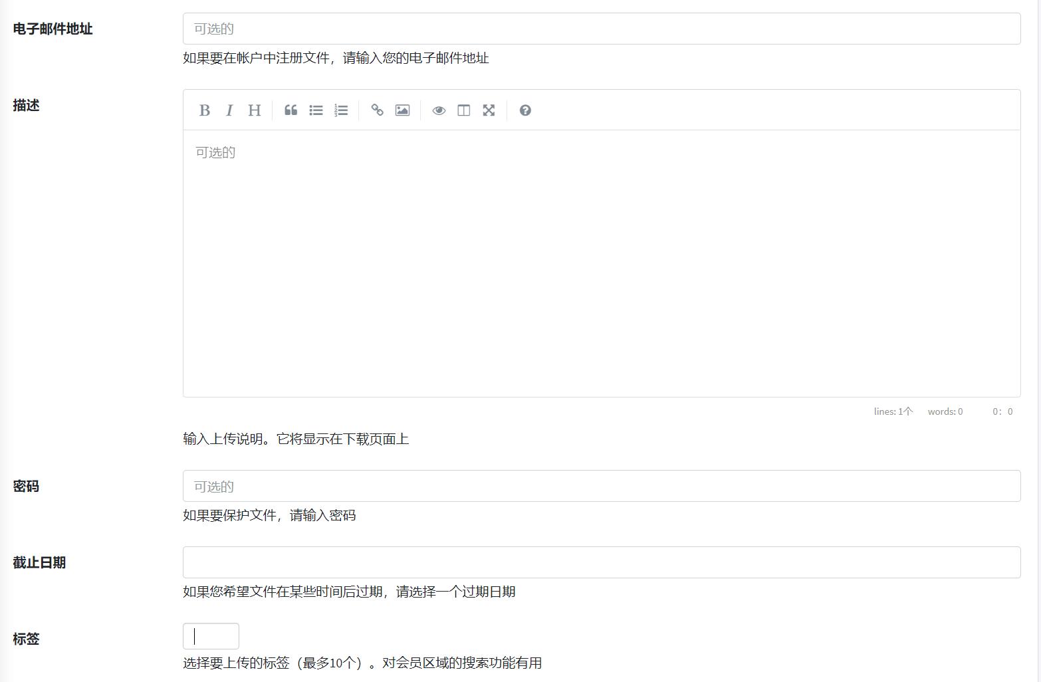Click the lines counter below the editor
This screenshot has height=682, width=1041.
pos(893,411)
